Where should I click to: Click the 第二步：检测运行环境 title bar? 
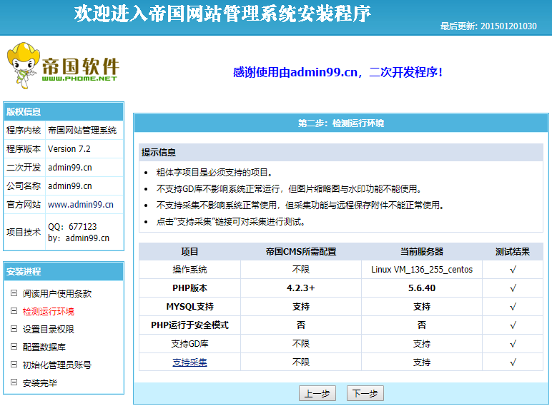[341, 123]
